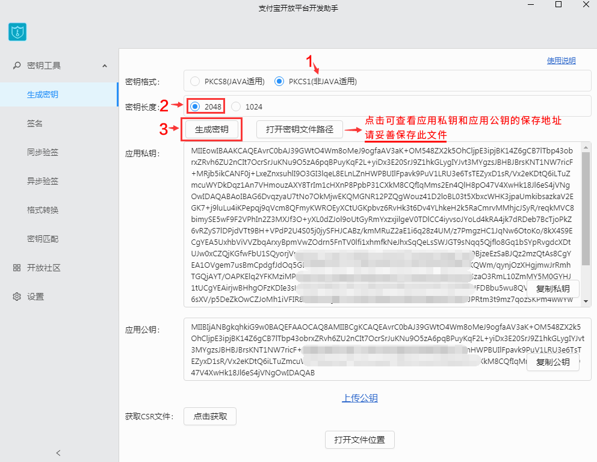The width and height of the screenshot is (597, 462).
Task: Collapse the 密钥工具 menu chevron
Action: (105, 66)
